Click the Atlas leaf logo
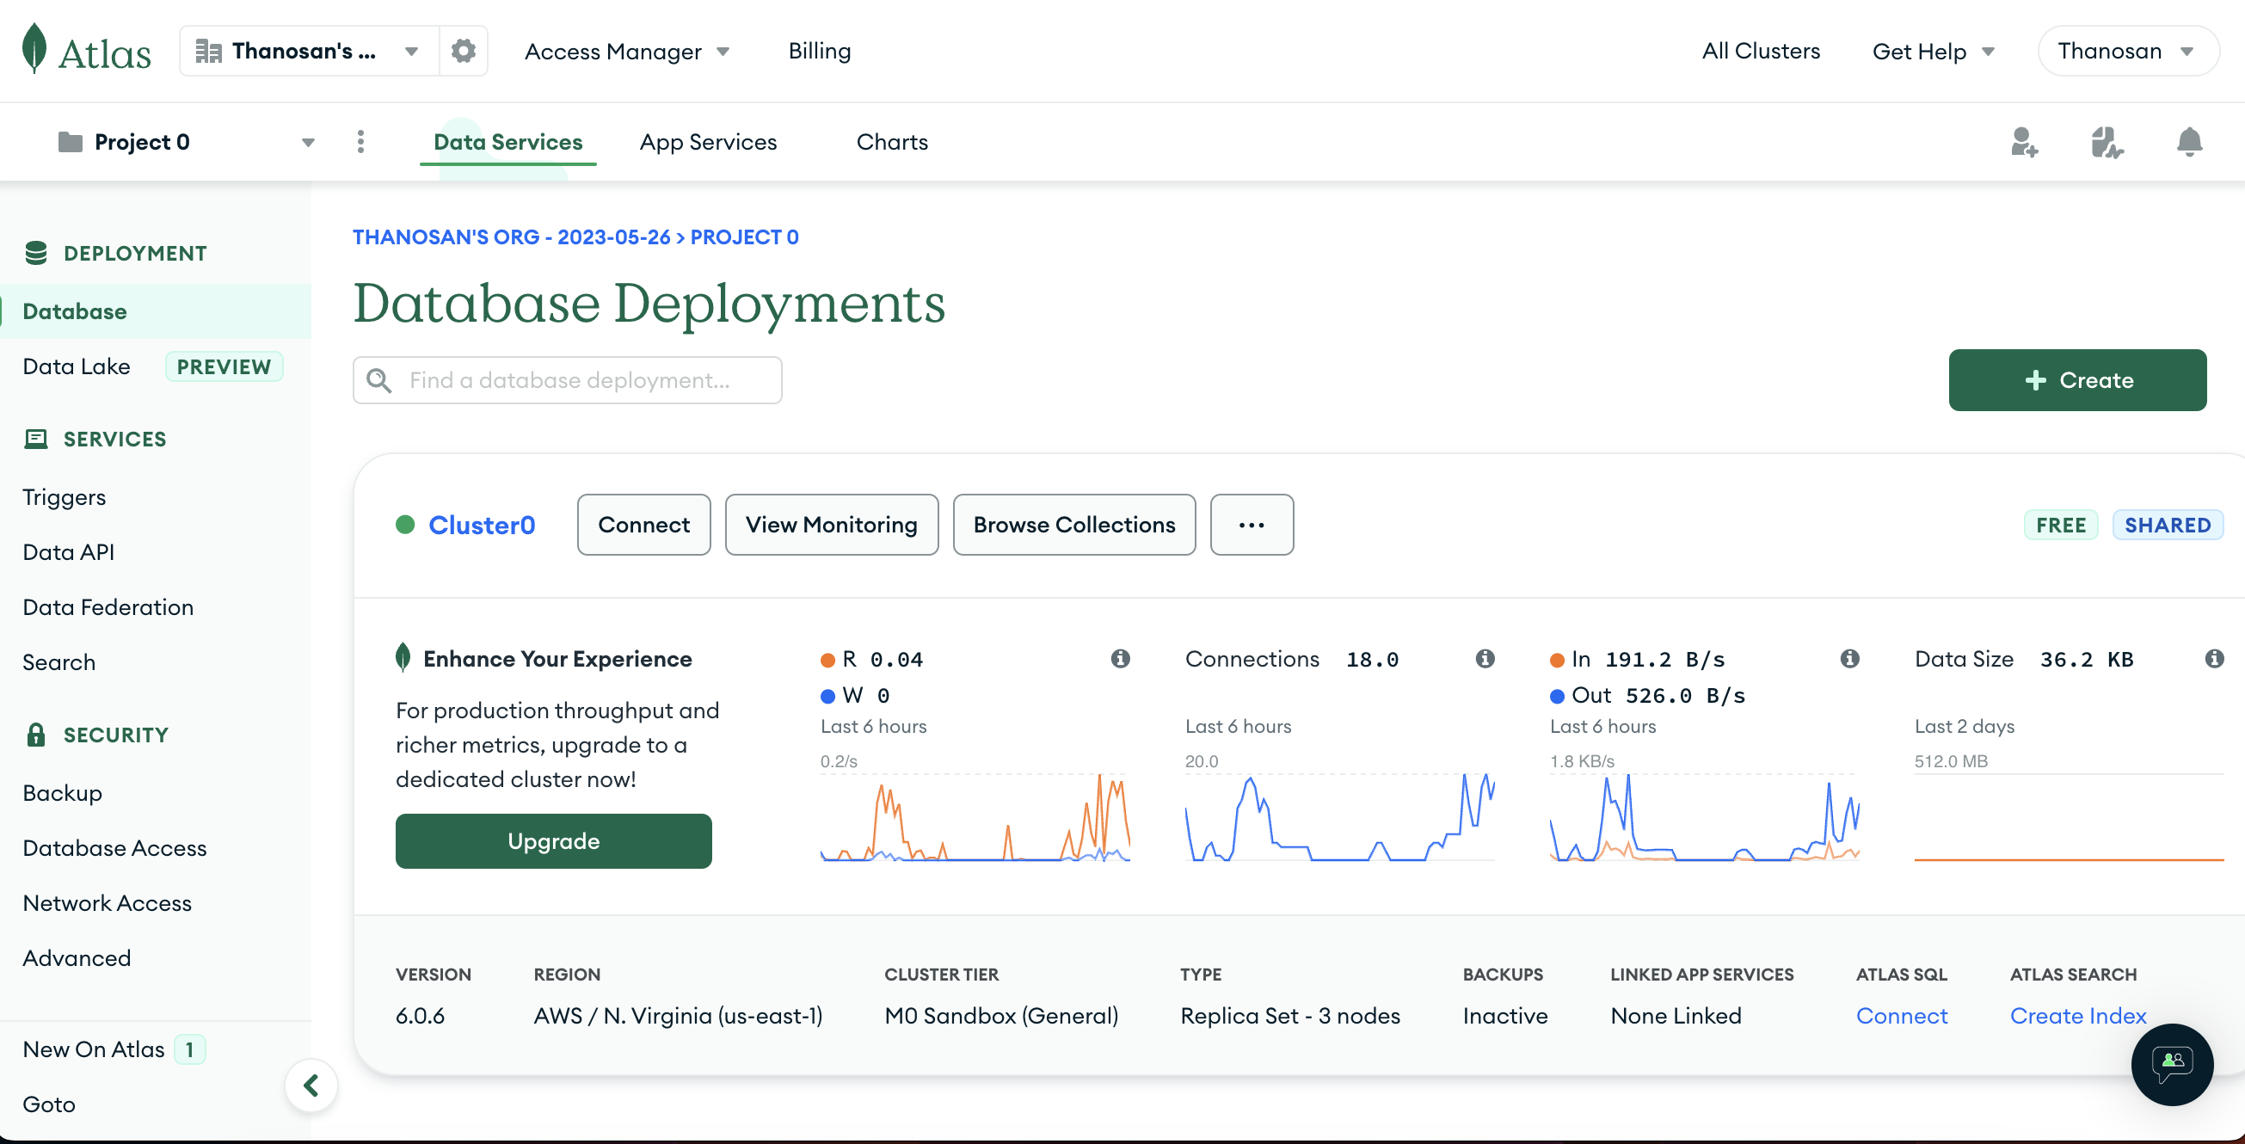 click(35, 50)
